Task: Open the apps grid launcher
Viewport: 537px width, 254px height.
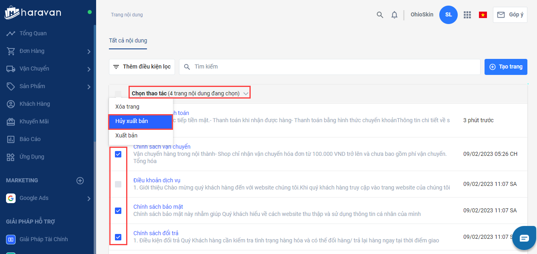Action: 467,15
